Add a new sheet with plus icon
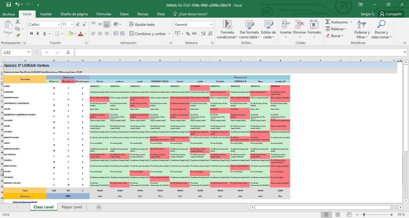Viewport: 409px width, 218px height. tap(99, 207)
